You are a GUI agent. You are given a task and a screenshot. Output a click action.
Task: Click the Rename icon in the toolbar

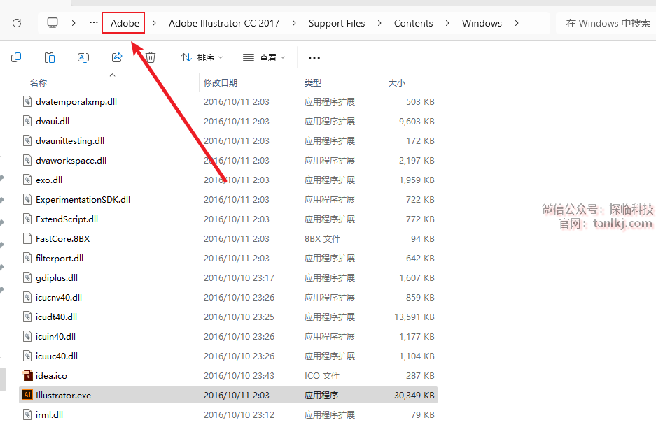coord(83,57)
